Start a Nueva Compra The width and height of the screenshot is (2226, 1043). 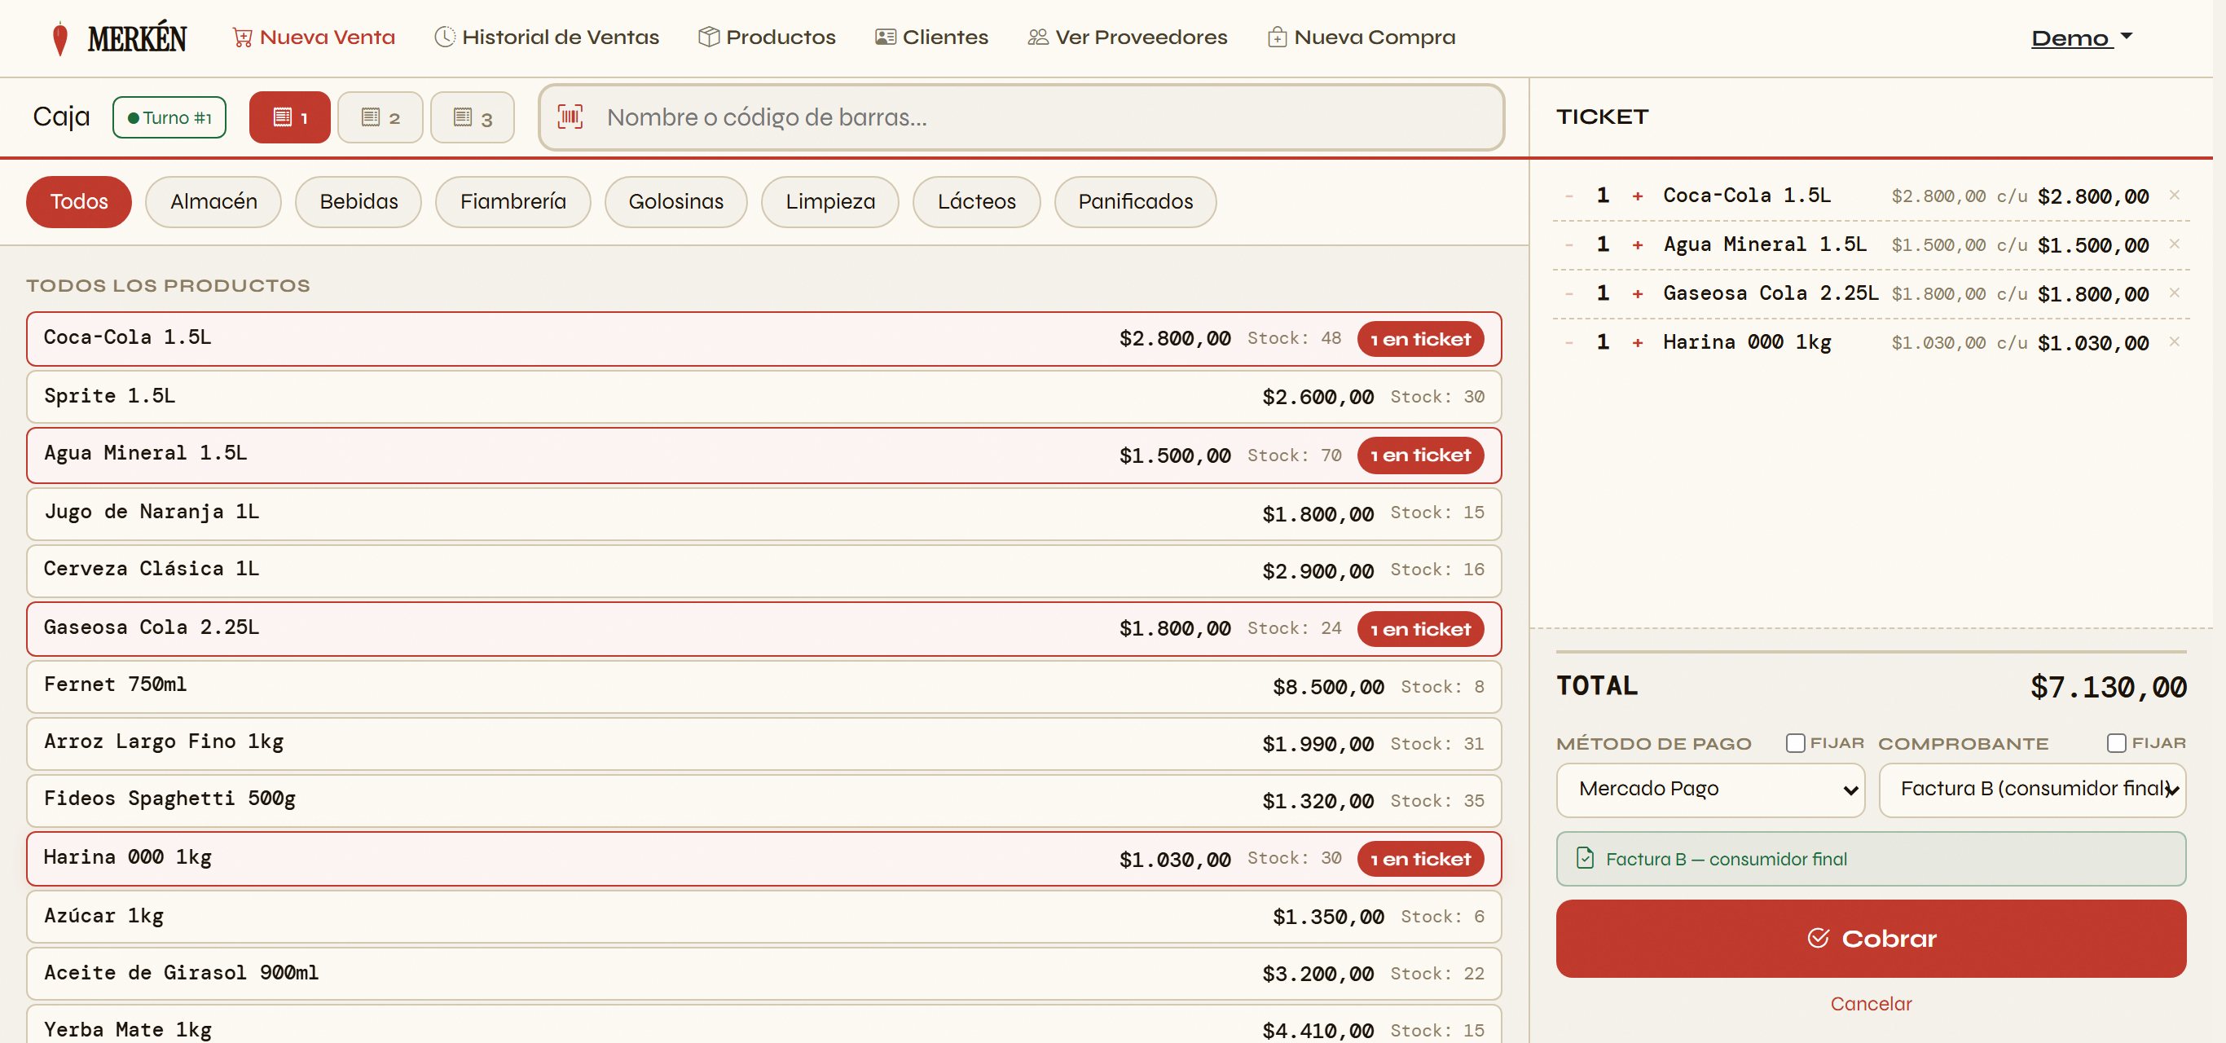(x=1361, y=37)
